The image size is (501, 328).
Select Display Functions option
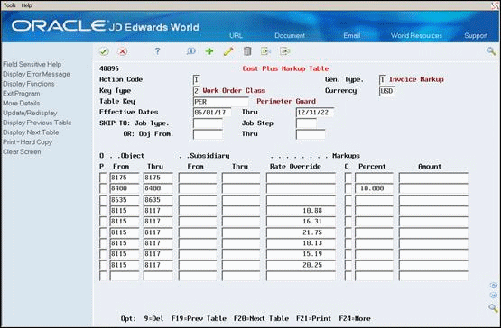[x=29, y=84]
